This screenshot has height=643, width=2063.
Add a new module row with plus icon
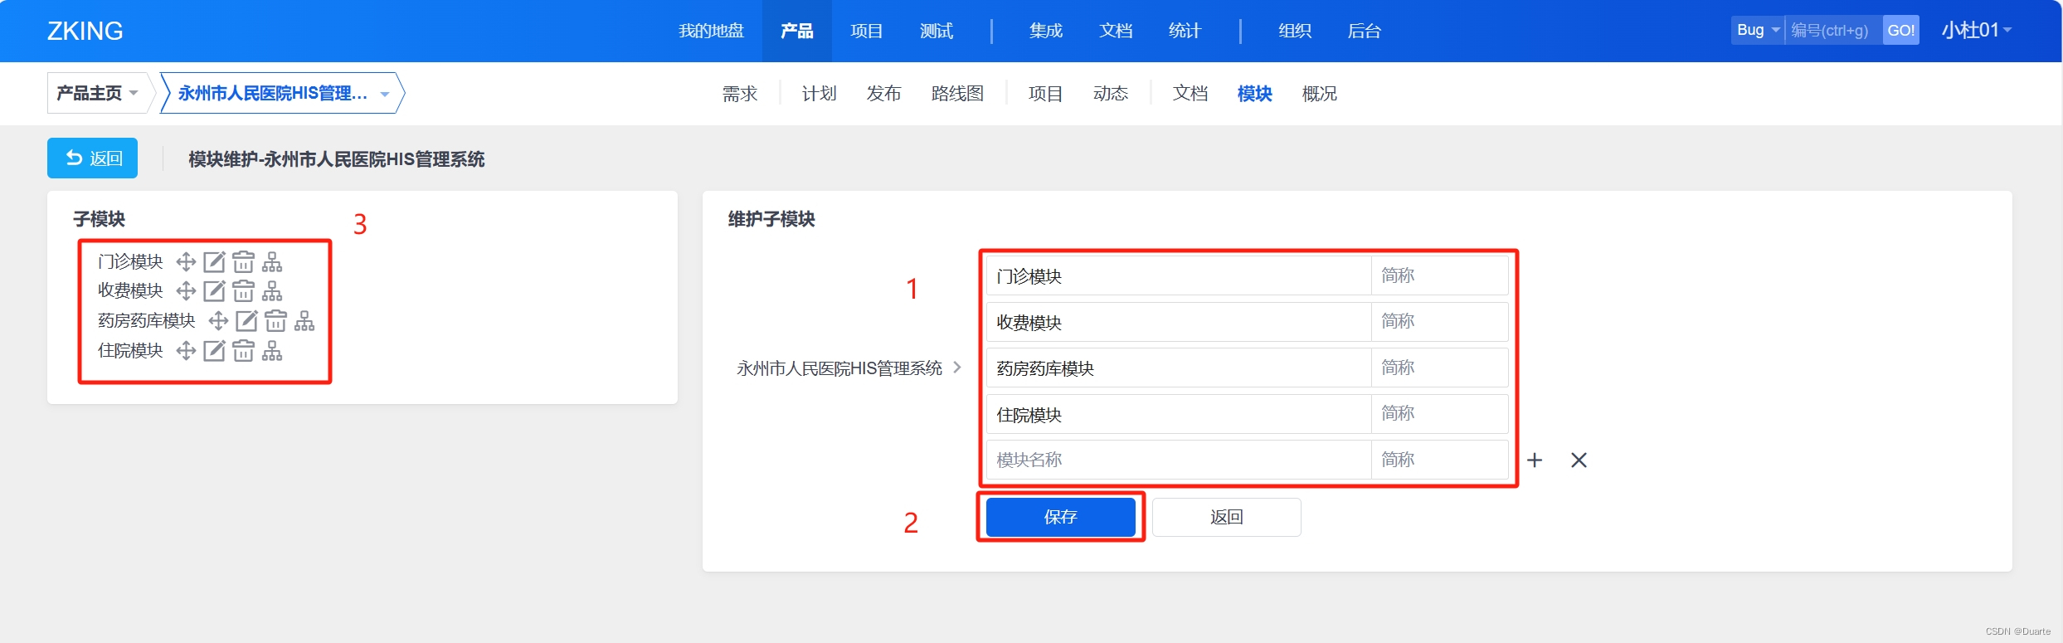[x=1535, y=460]
